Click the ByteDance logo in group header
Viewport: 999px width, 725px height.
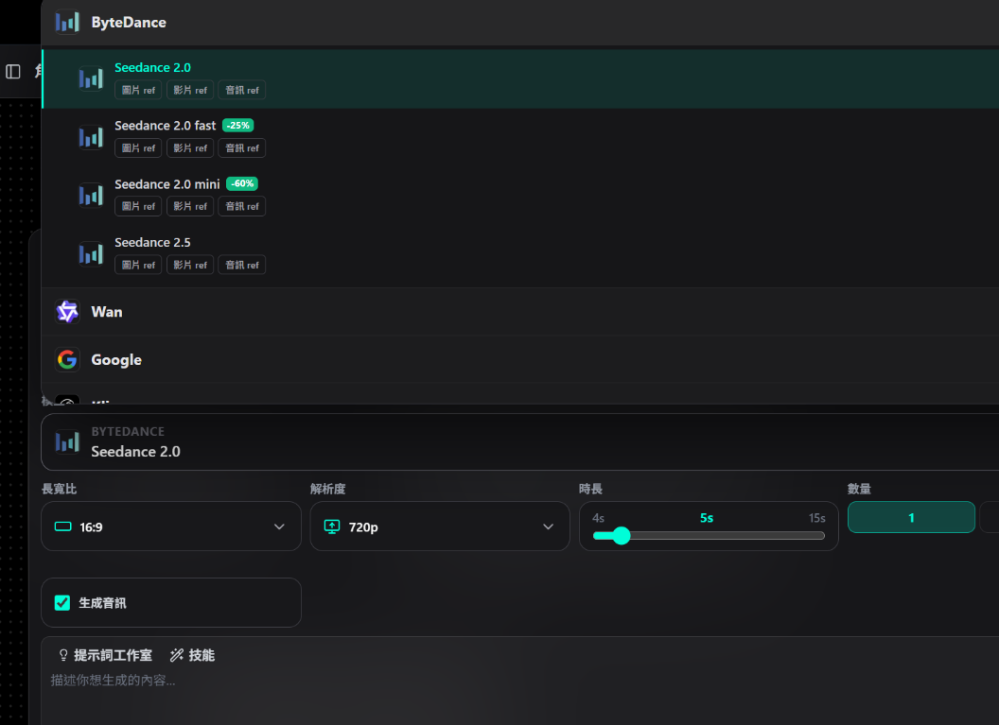click(67, 23)
